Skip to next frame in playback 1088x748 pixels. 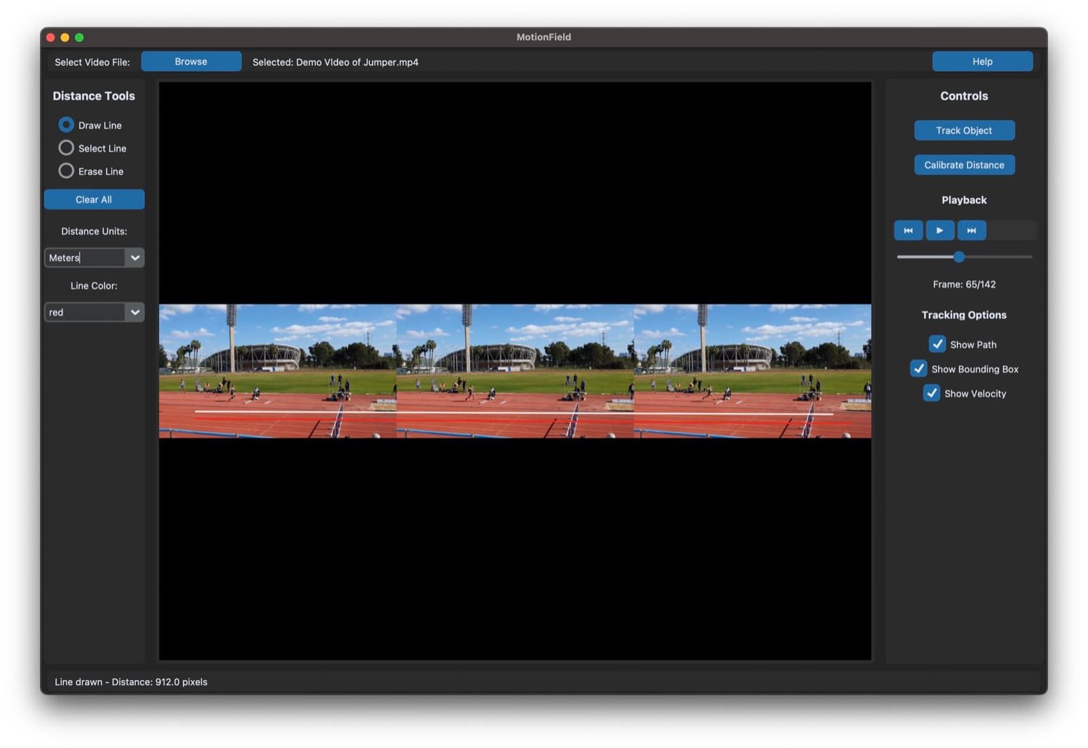coord(972,231)
